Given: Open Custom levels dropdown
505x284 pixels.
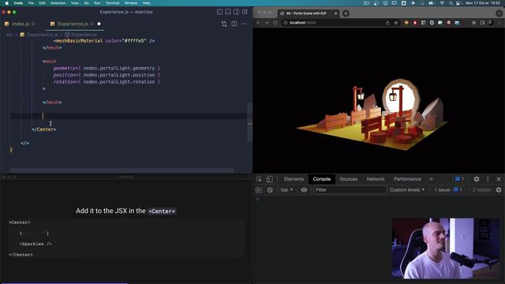Looking at the screenshot, I should 407,190.
